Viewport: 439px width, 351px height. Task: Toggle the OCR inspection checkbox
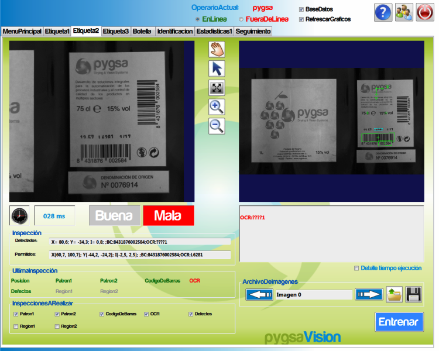pyautogui.click(x=146, y=314)
